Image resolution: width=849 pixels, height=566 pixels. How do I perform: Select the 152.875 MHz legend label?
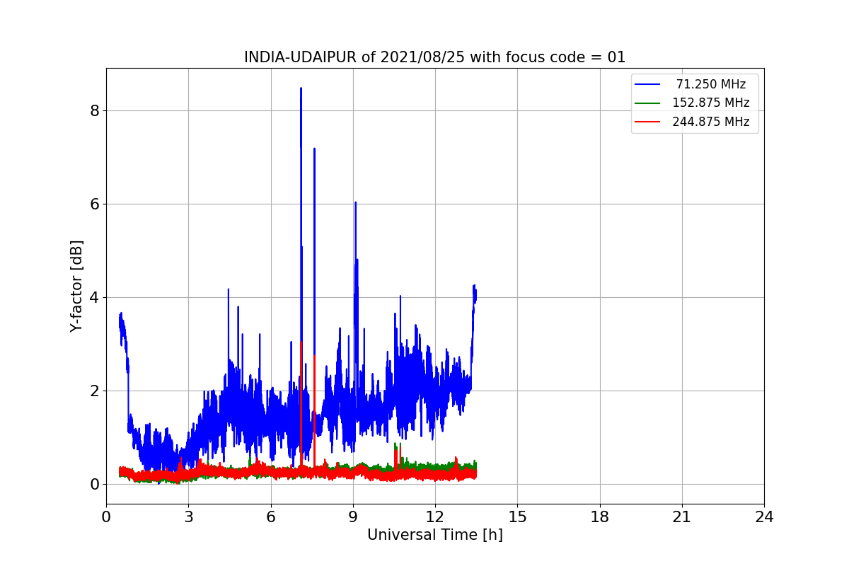point(710,103)
